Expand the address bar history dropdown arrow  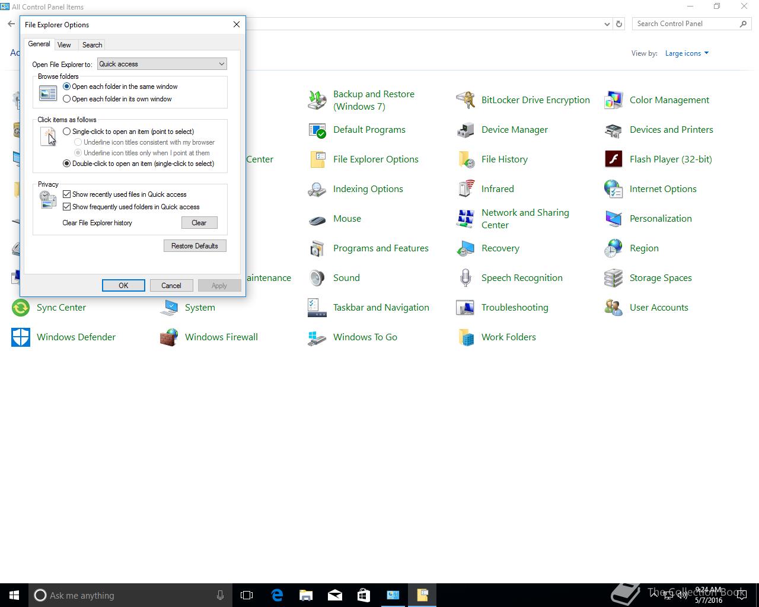coord(607,24)
